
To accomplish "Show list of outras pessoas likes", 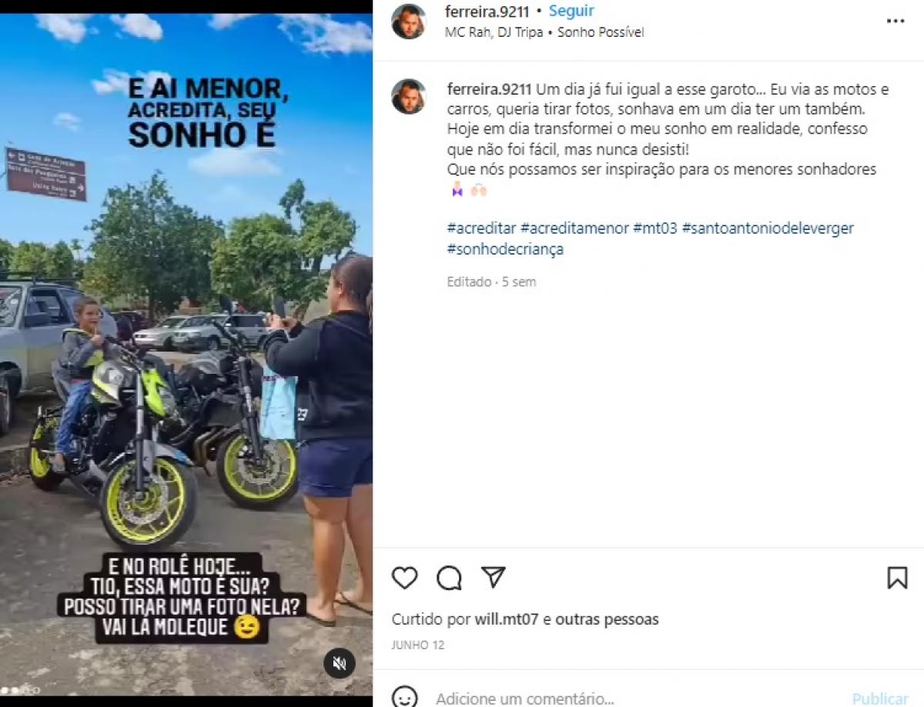I will point(607,619).
